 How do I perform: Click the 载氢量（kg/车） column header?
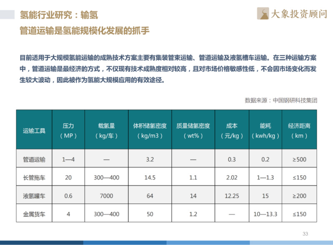click(x=106, y=130)
